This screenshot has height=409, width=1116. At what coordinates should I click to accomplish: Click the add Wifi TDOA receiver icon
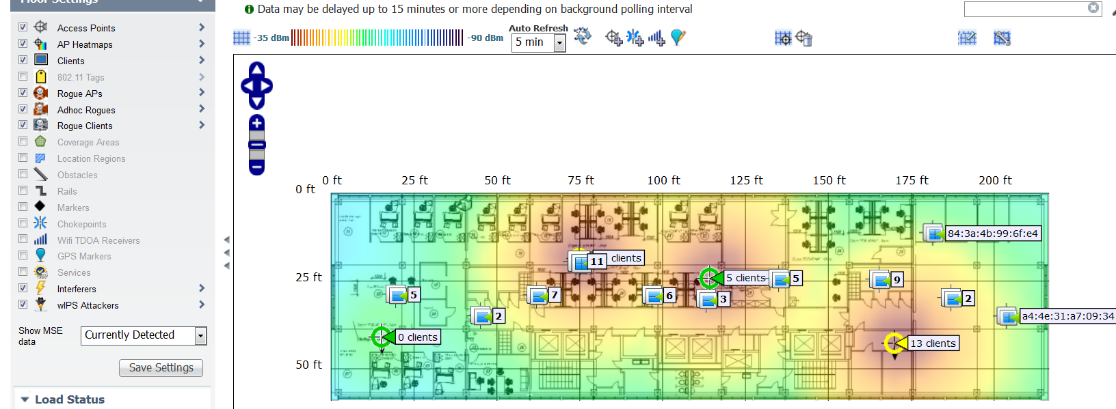click(656, 38)
